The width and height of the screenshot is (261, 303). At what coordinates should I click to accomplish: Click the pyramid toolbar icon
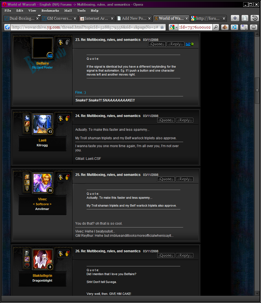225,27
